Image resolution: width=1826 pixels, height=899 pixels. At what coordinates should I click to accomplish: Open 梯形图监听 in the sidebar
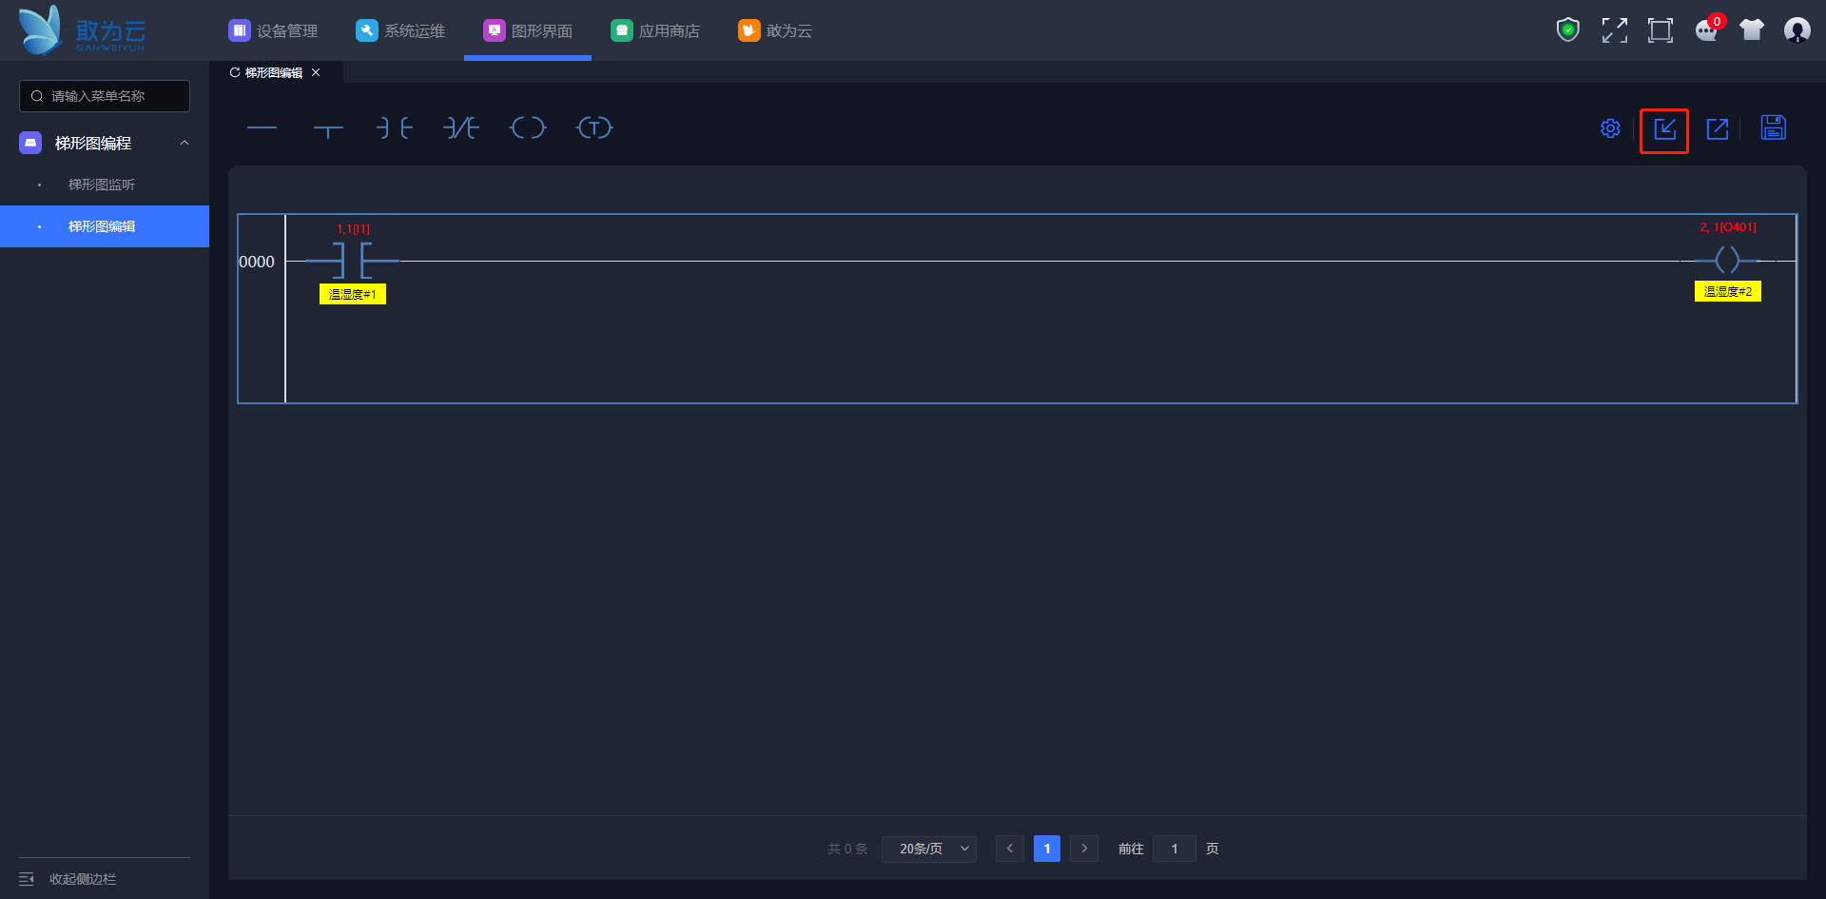102,185
